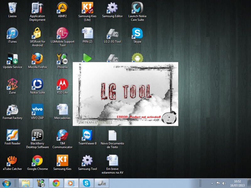Launch Format Factory
The image size is (251, 188).
12,112
